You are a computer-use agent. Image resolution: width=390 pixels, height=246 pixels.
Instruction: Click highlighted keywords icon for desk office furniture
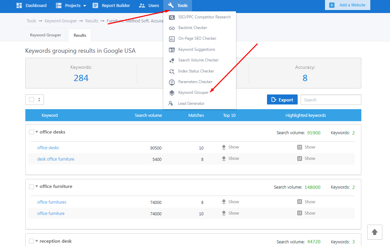coord(300,158)
